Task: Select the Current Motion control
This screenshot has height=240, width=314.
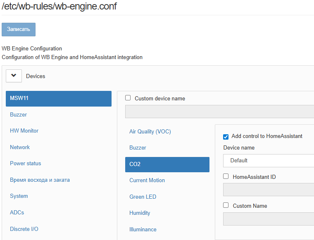Action: pos(147,181)
